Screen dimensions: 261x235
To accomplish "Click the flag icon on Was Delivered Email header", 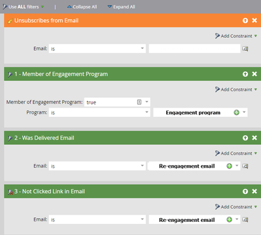I will click(x=10, y=138).
